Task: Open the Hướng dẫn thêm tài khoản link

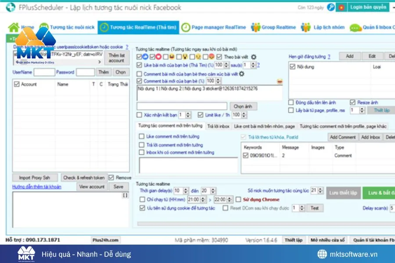Action: [x=37, y=187]
